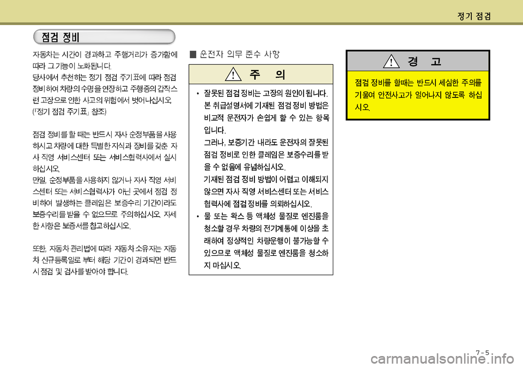Click the line 시 점검 및 검사를 받아야 합니다
Screen dimensions: 523x368
pos(81,271)
